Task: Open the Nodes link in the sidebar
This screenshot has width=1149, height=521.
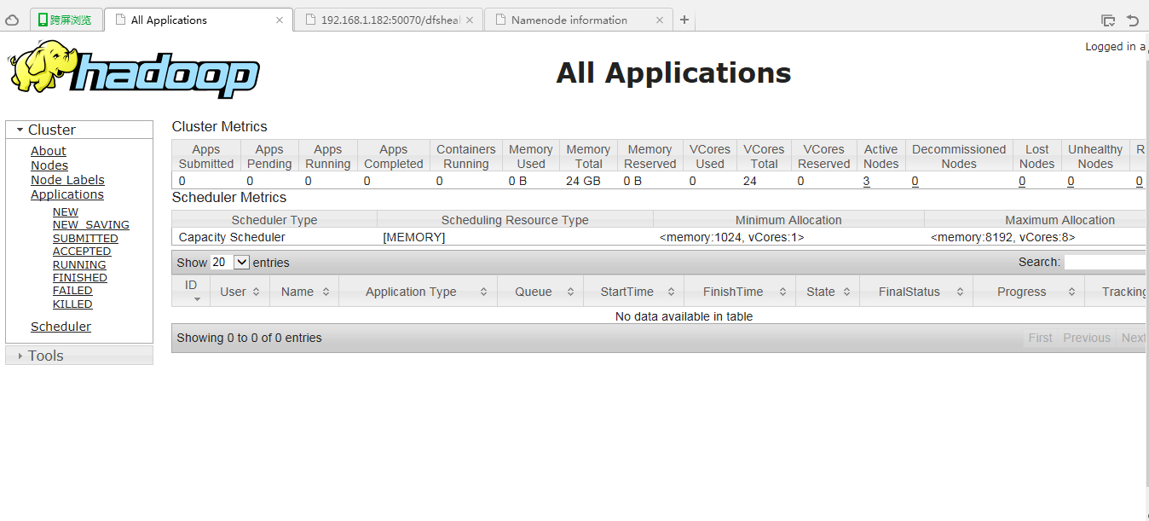Action: tap(49, 165)
